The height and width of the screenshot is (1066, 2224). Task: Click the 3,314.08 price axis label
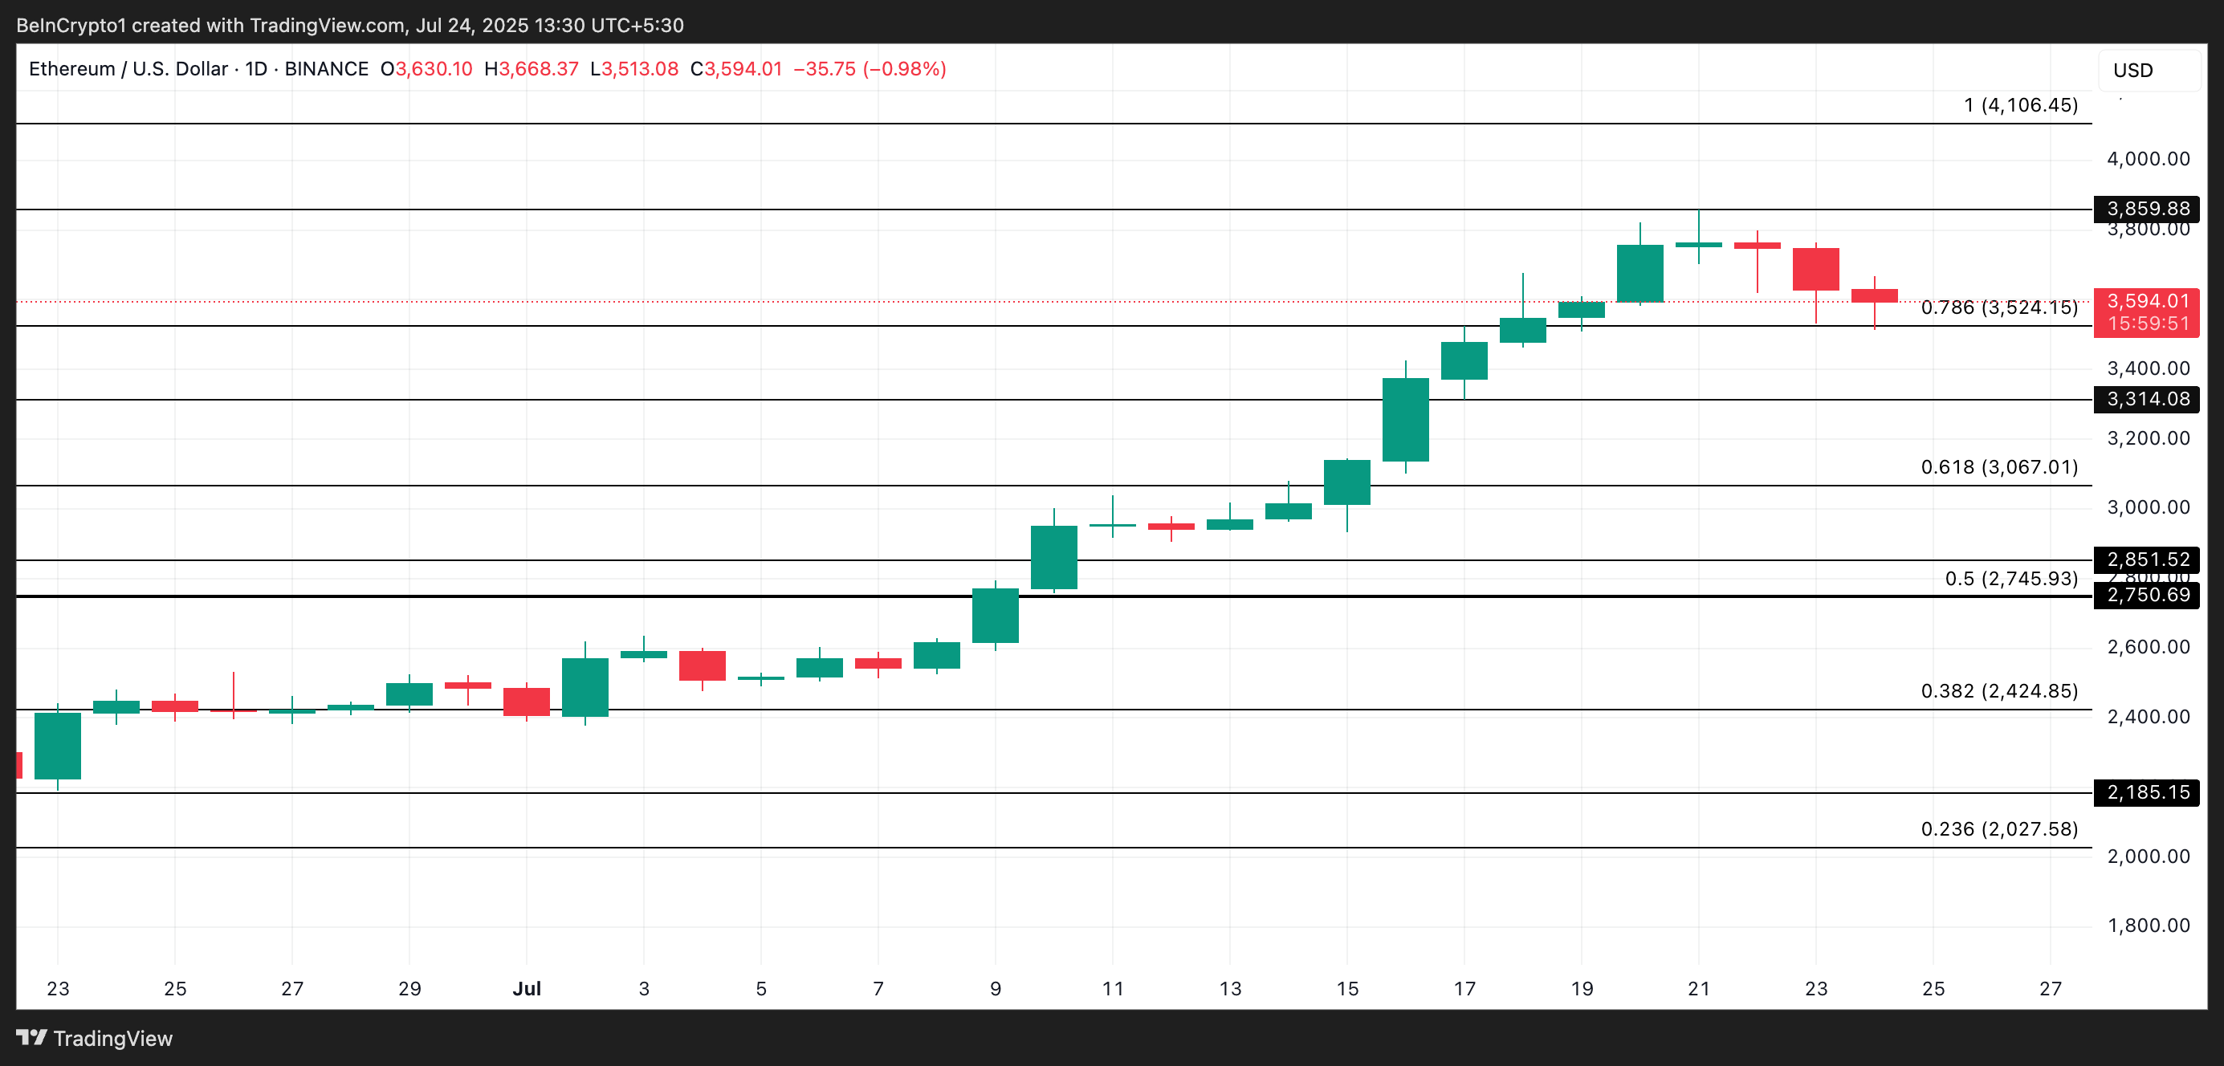pos(2146,400)
